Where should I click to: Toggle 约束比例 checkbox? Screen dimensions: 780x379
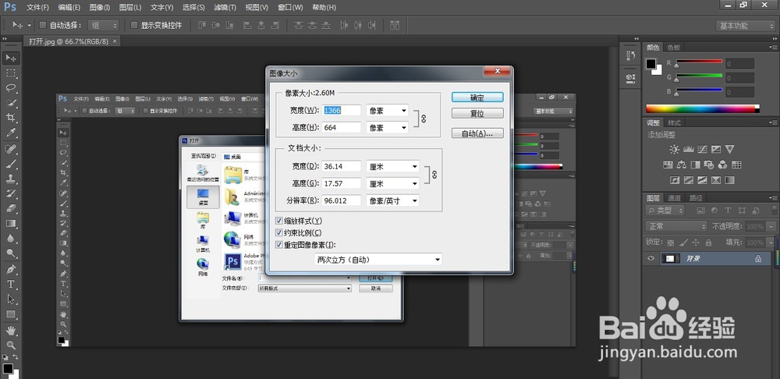pos(278,232)
